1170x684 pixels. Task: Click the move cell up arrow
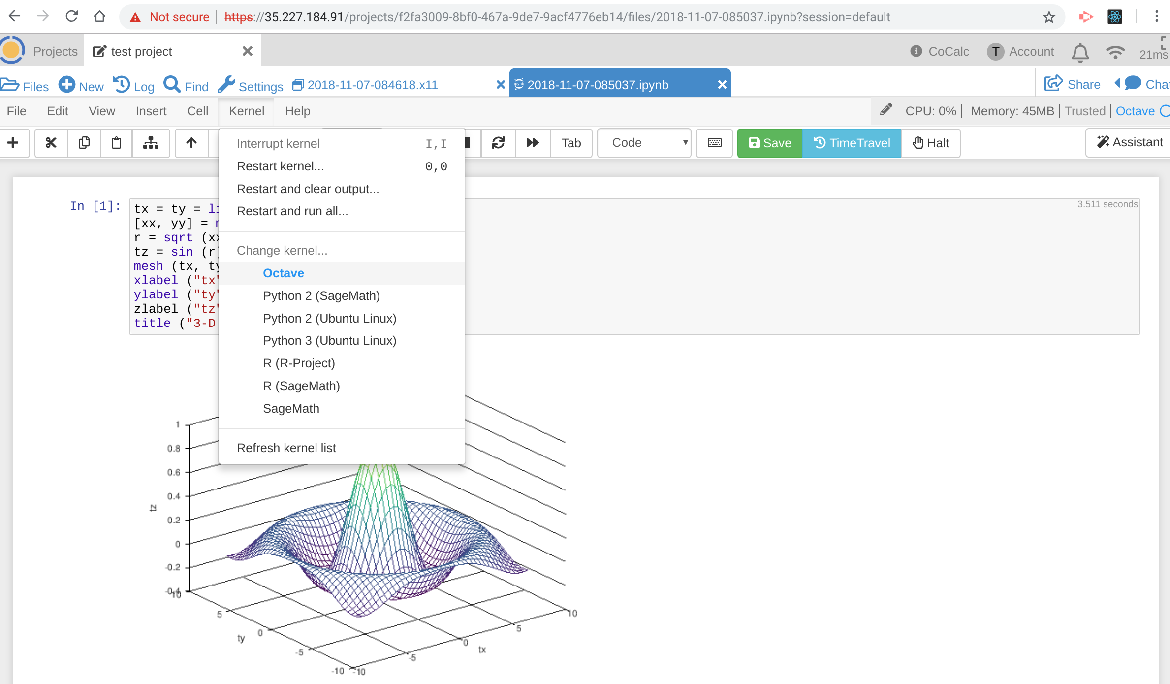pyautogui.click(x=191, y=143)
